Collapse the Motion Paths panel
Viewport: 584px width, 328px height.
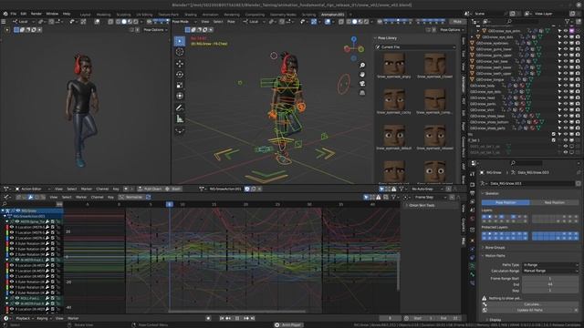click(494, 256)
